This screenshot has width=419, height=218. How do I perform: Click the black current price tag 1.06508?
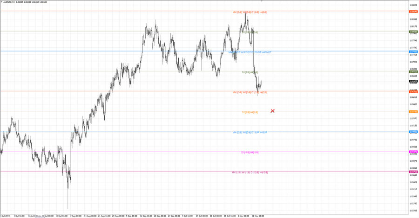(x=413, y=81)
